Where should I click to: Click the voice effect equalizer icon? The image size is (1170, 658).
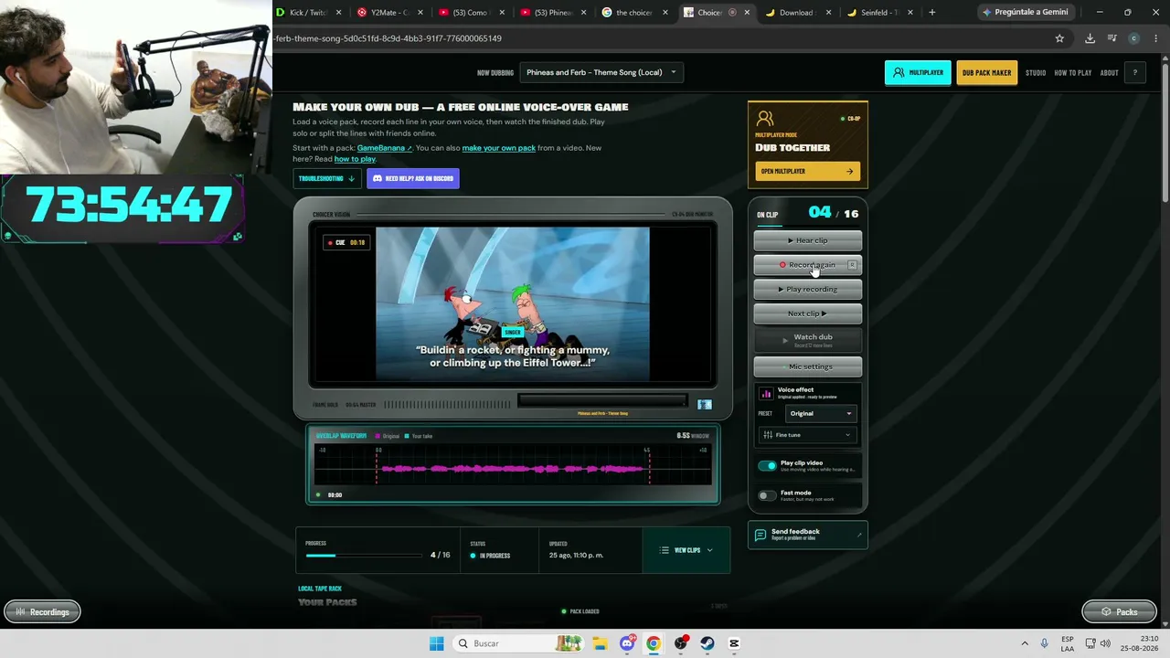[x=766, y=393]
